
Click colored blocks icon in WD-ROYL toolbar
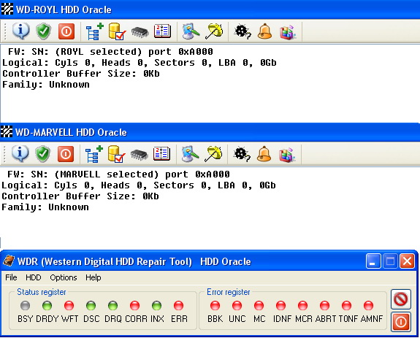pos(288,32)
